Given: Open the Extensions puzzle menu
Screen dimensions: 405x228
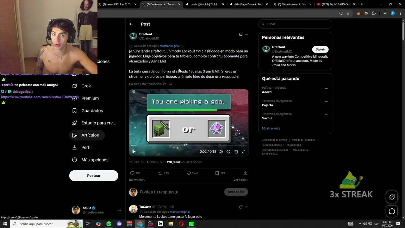Looking at the screenshot, I should (x=374, y=13).
